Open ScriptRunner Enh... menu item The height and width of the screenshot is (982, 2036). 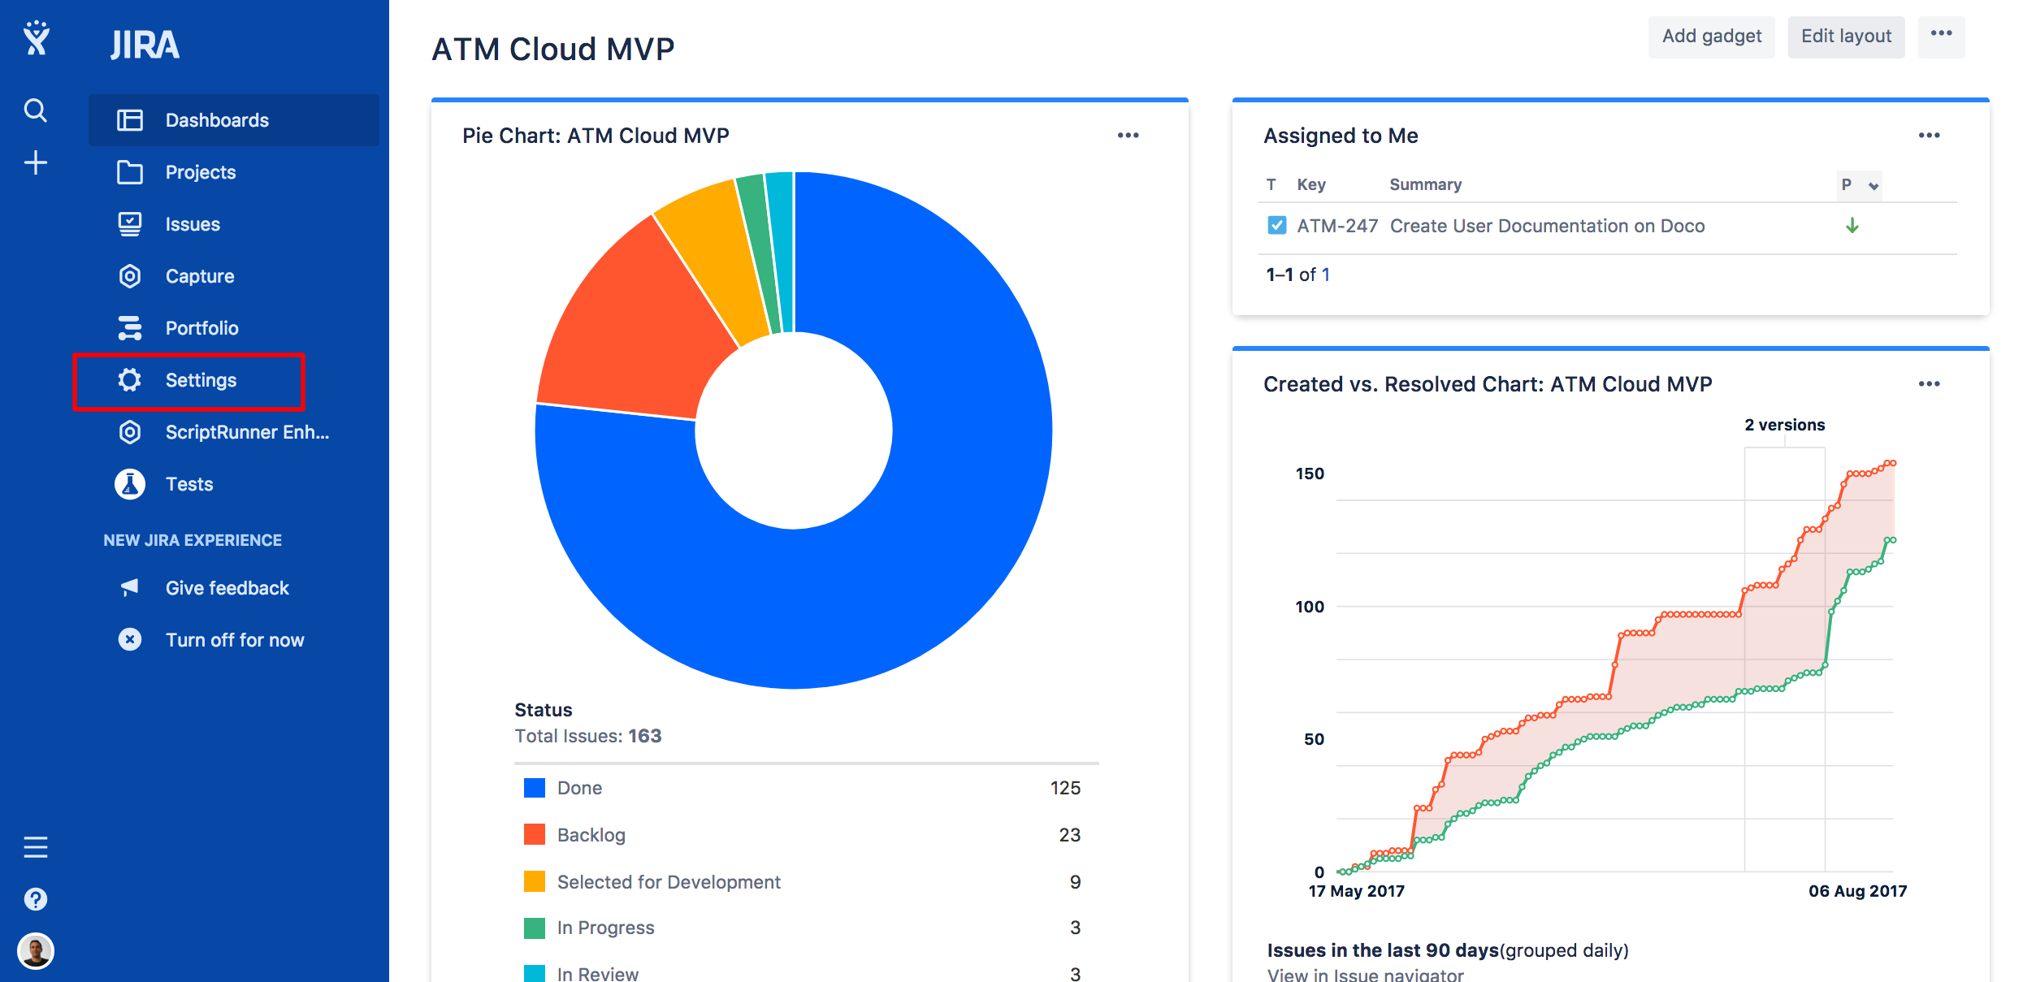[x=234, y=432]
